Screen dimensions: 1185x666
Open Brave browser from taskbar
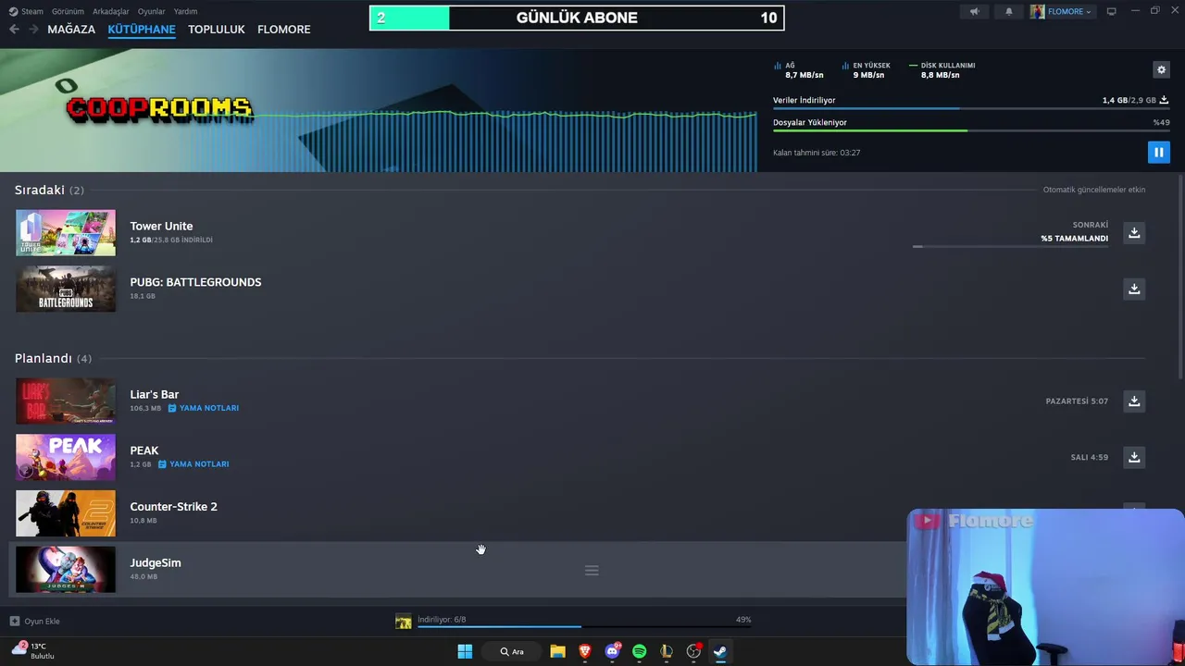[585, 651]
